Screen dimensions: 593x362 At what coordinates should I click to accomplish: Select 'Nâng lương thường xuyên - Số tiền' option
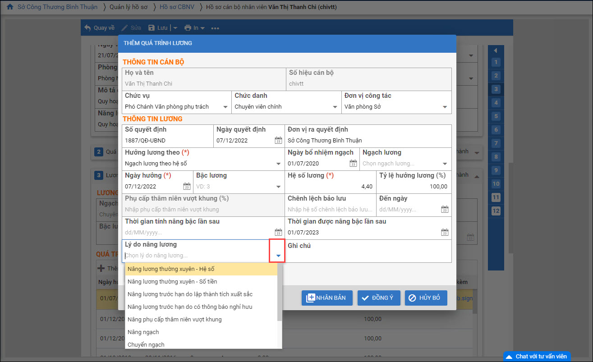(x=172, y=282)
